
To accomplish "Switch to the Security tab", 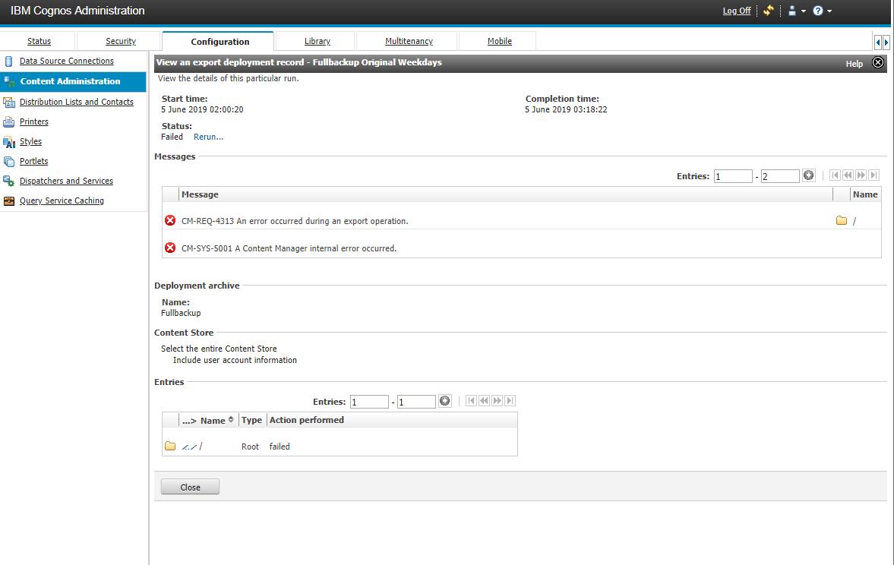I will point(121,41).
